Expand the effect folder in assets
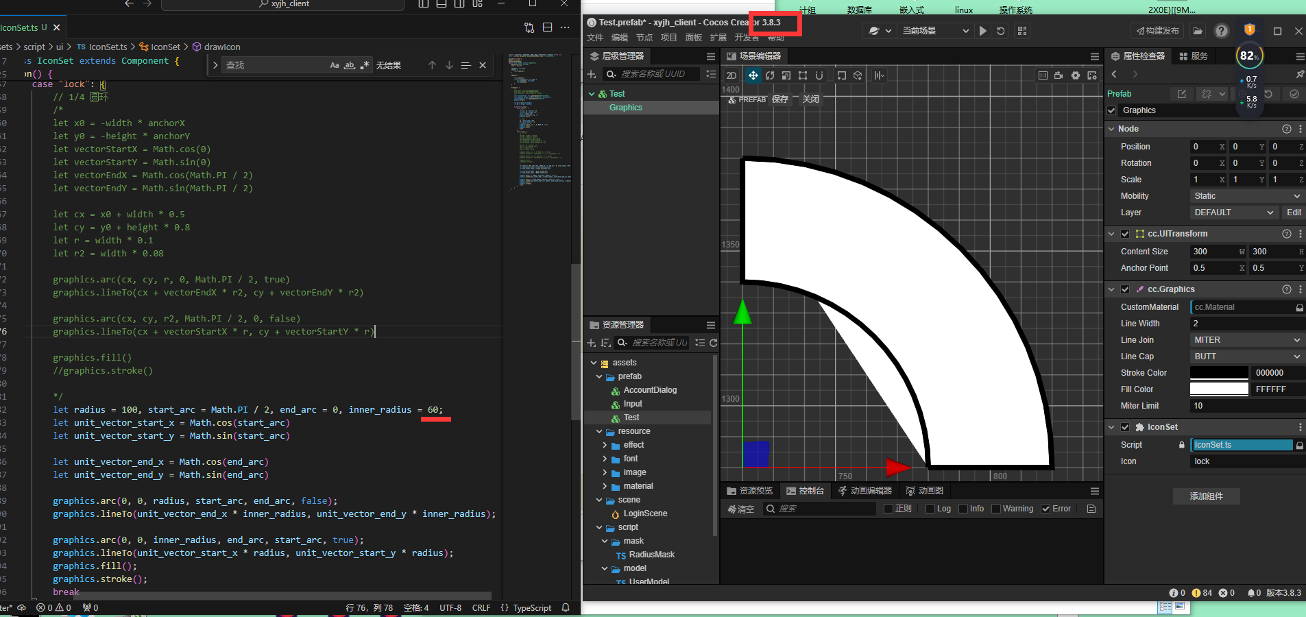Screen dimensions: 1306x617 (605, 445)
